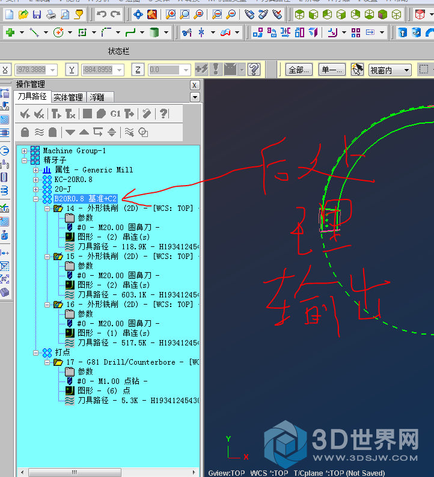The height and width of the screenshot is (477, 434).
Task: Click the 单一... select only button
Action: point(332,70)
